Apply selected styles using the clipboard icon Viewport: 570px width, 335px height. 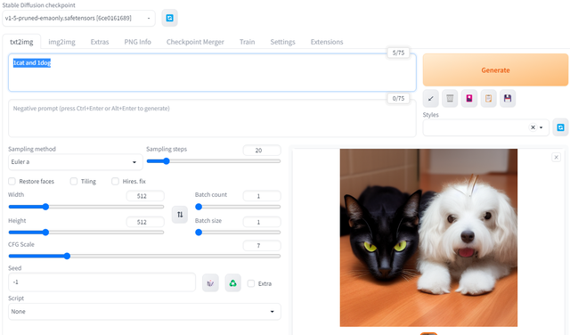[489, 98]
